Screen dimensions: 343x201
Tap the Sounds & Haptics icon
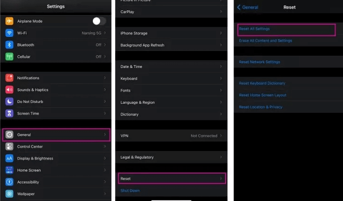tap(9, 90)
